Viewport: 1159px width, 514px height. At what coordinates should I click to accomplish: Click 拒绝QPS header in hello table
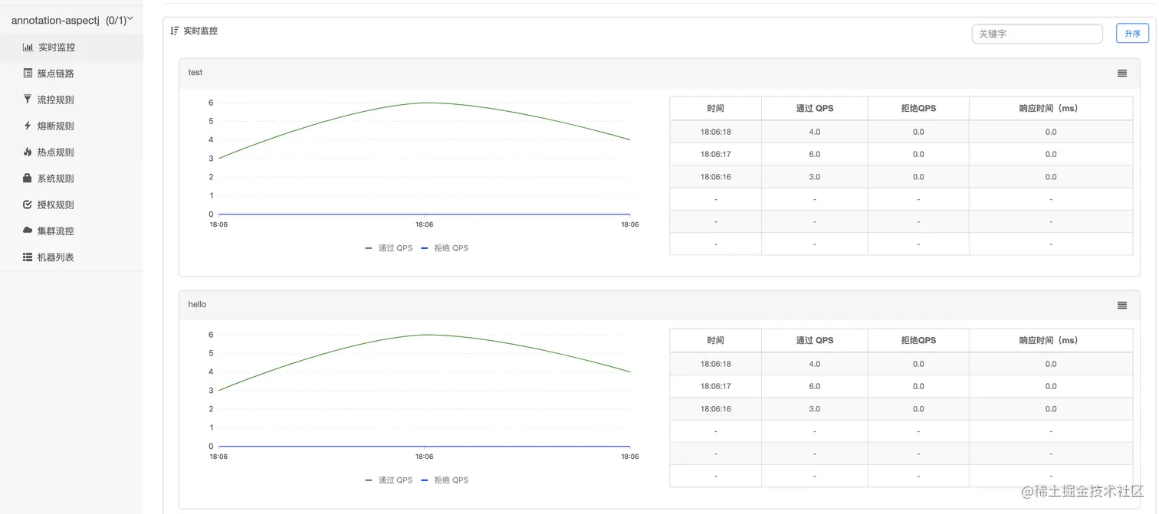point(918,341)
